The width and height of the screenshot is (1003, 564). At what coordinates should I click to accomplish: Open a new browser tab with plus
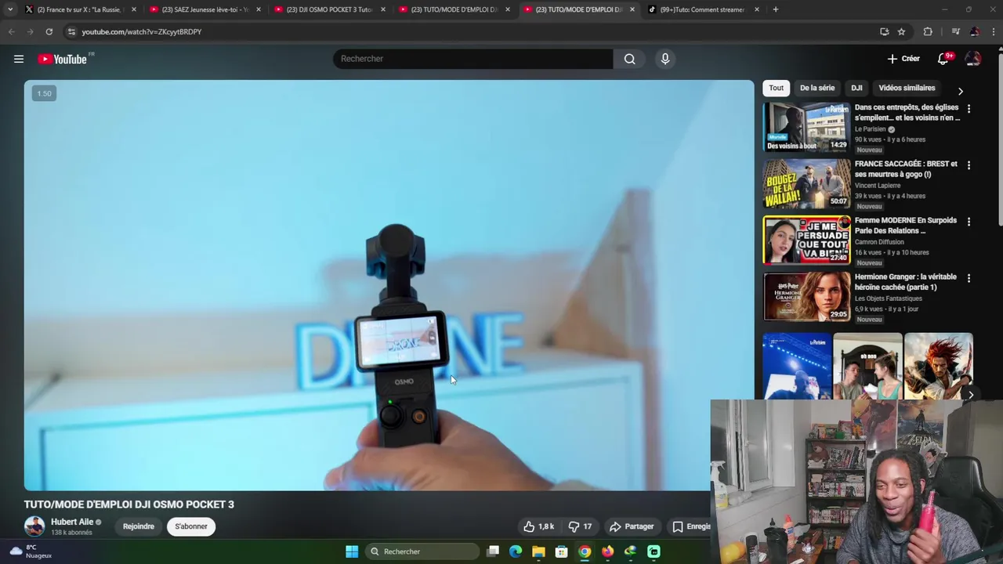(776, 9)
